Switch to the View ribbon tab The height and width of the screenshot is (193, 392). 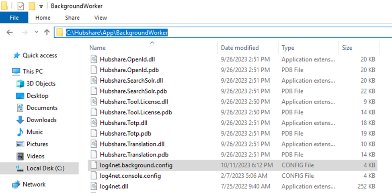[100, 18]
